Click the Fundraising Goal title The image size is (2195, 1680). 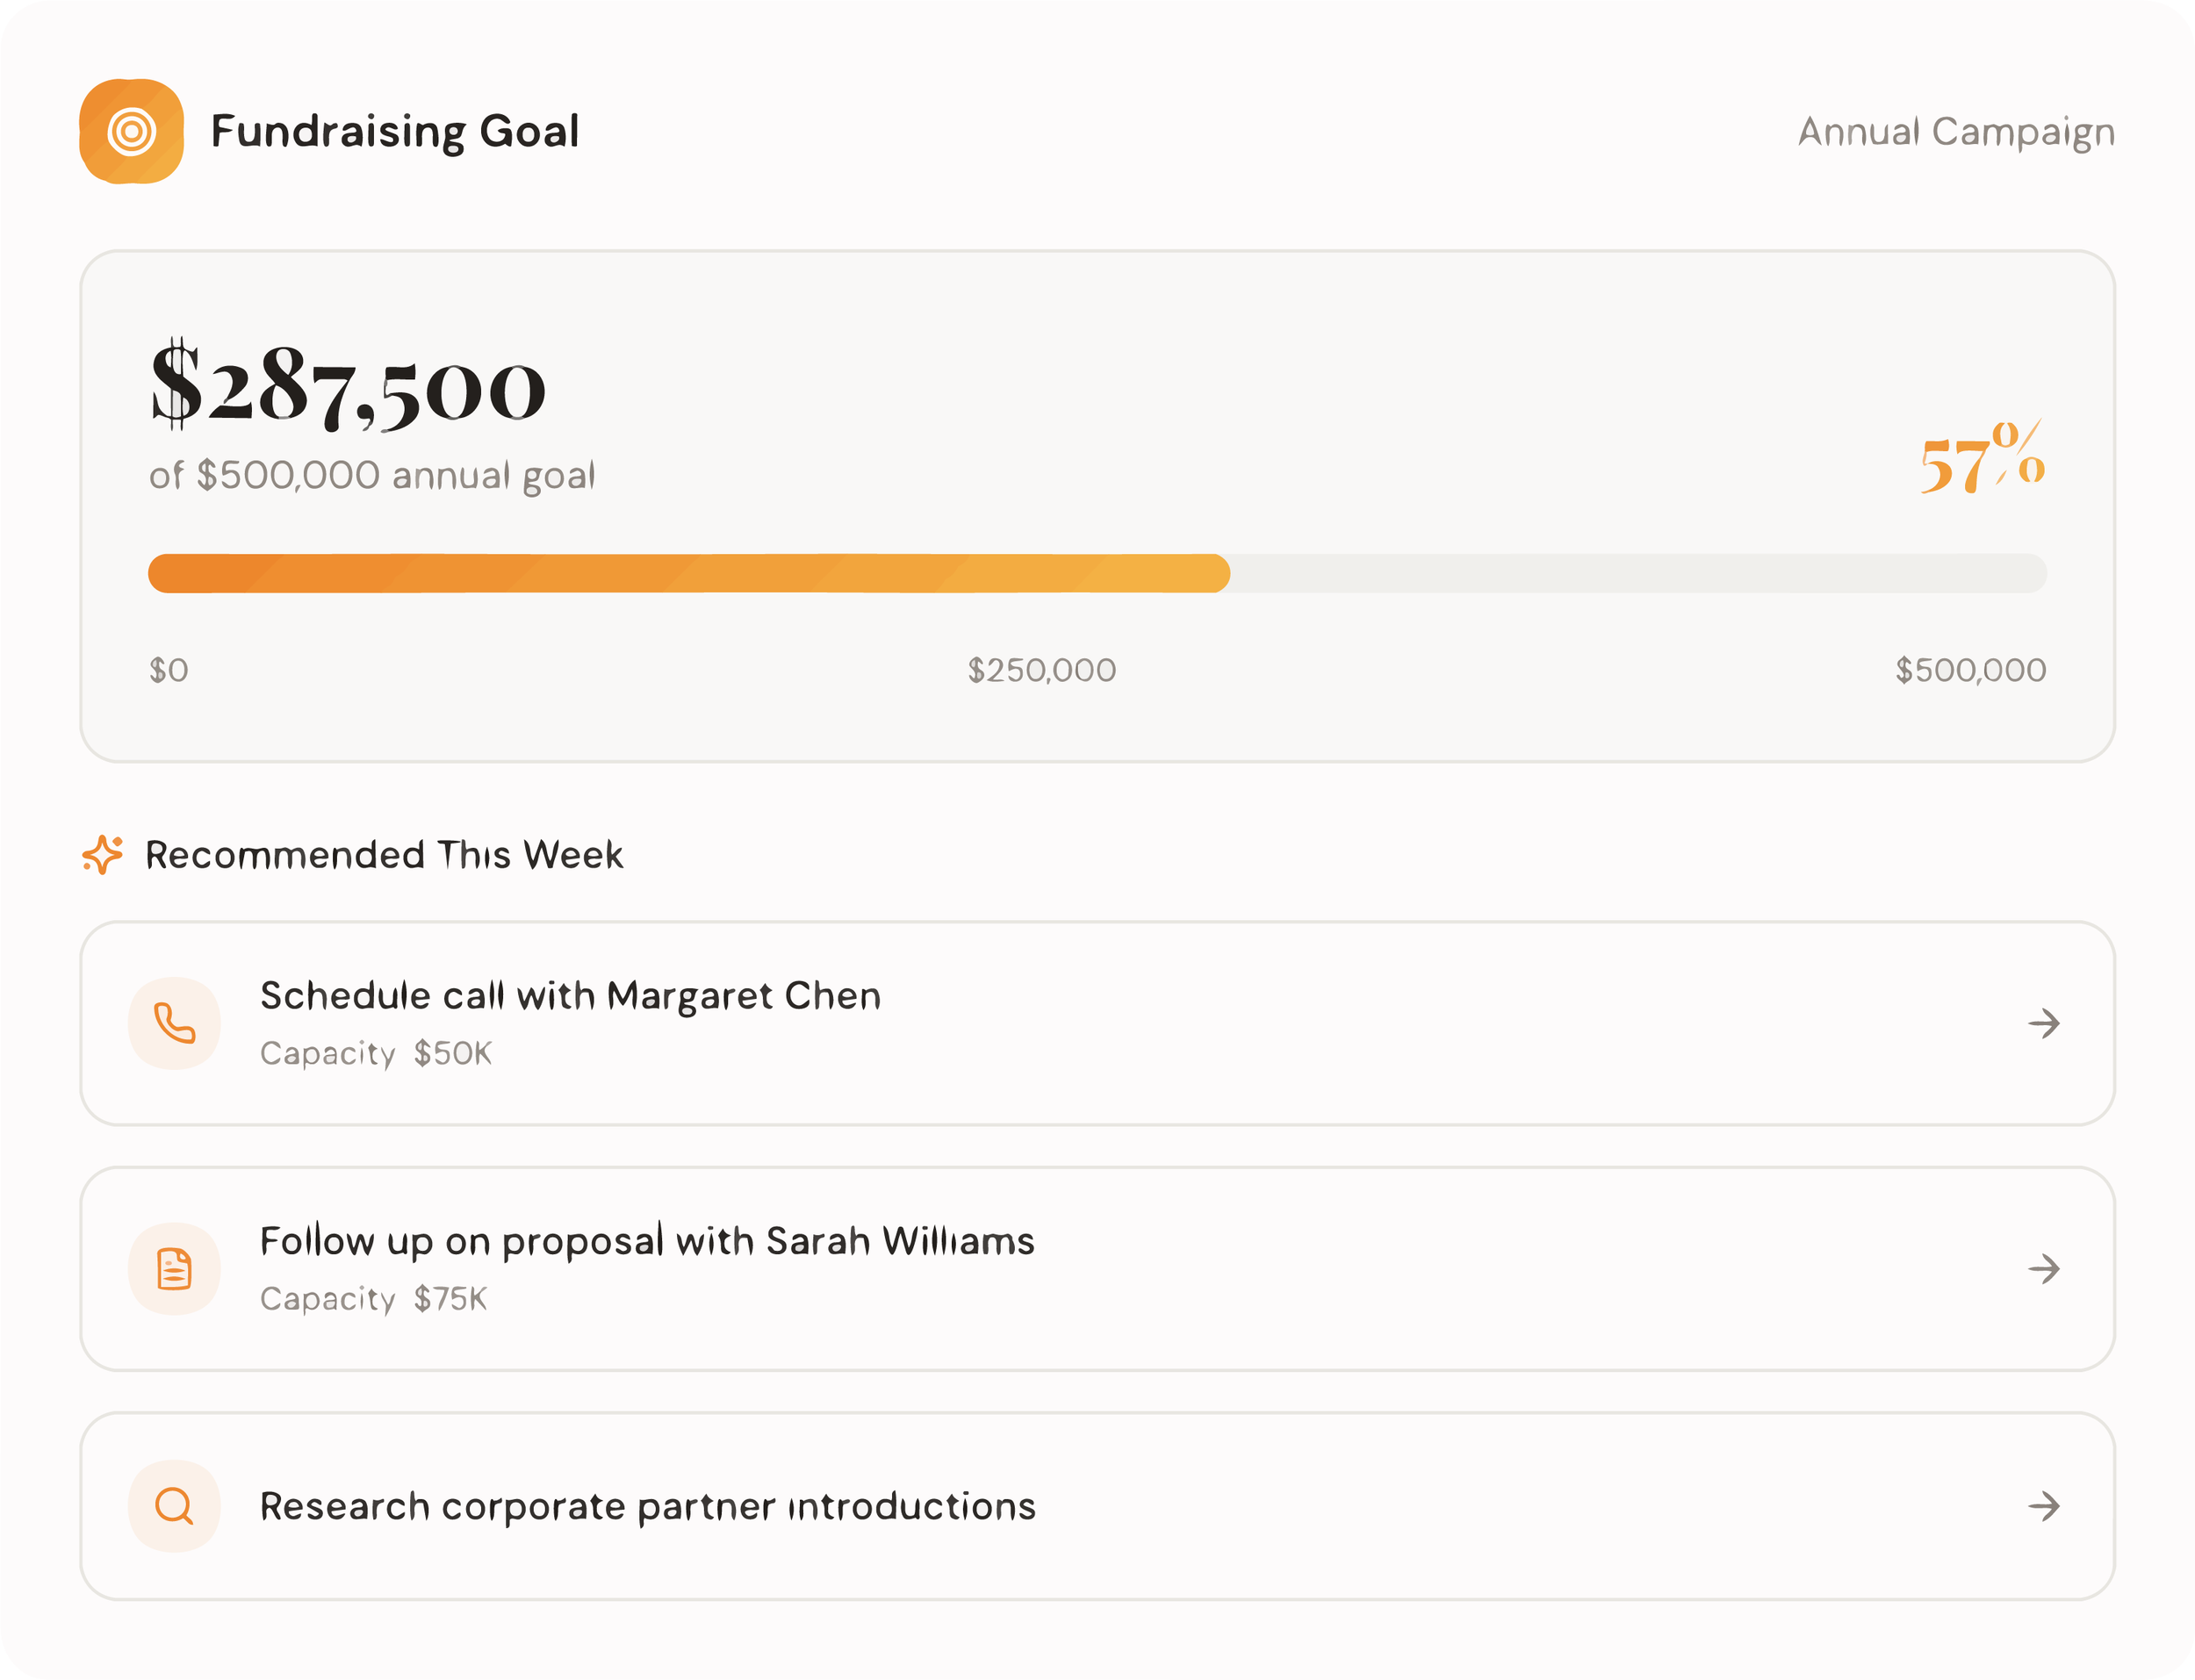395,132
